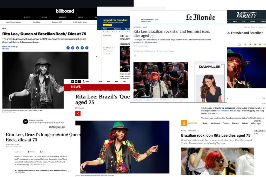Click Variety's Twitter share icon

tap(250, 44)
